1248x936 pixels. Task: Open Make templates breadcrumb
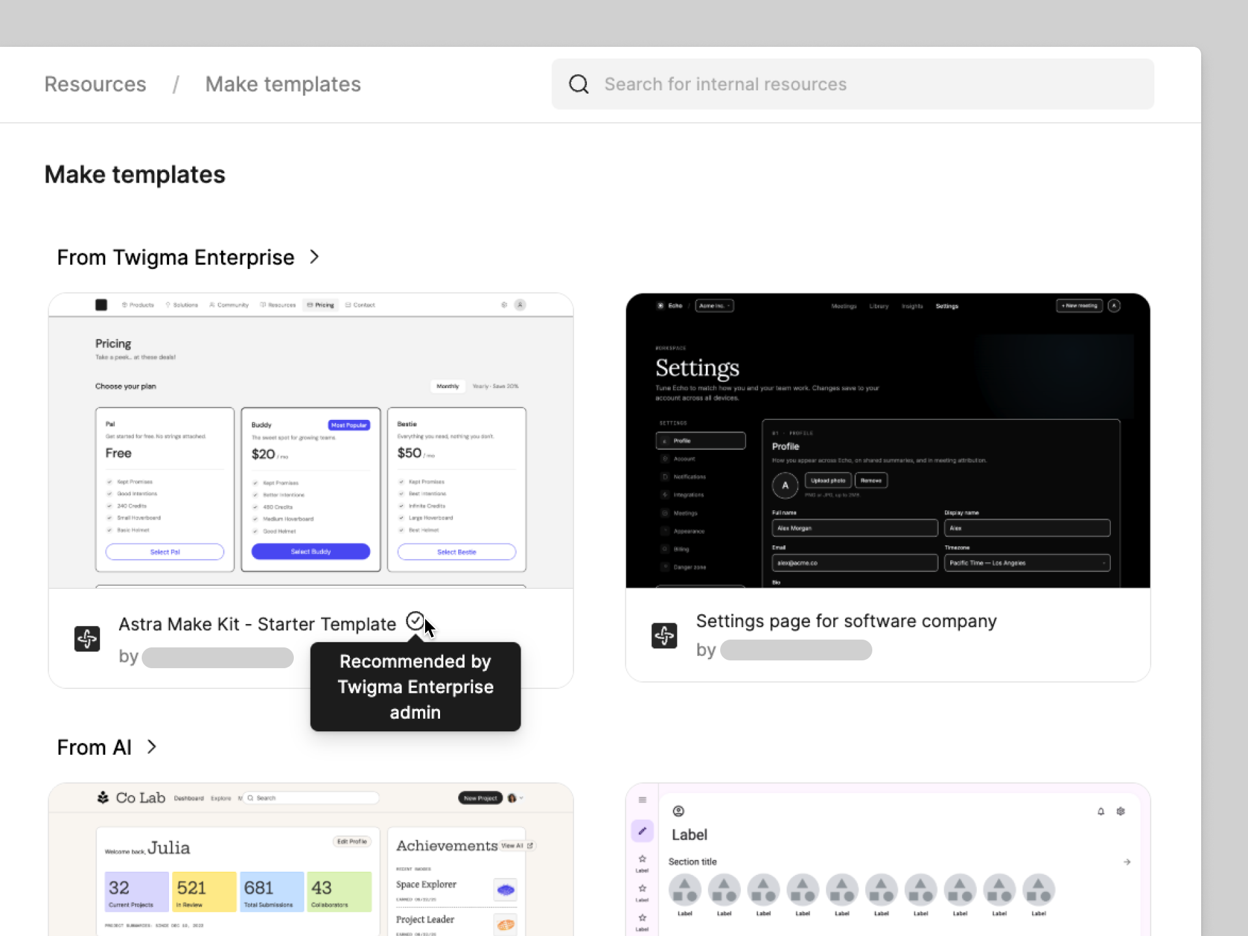coord(283,84)
